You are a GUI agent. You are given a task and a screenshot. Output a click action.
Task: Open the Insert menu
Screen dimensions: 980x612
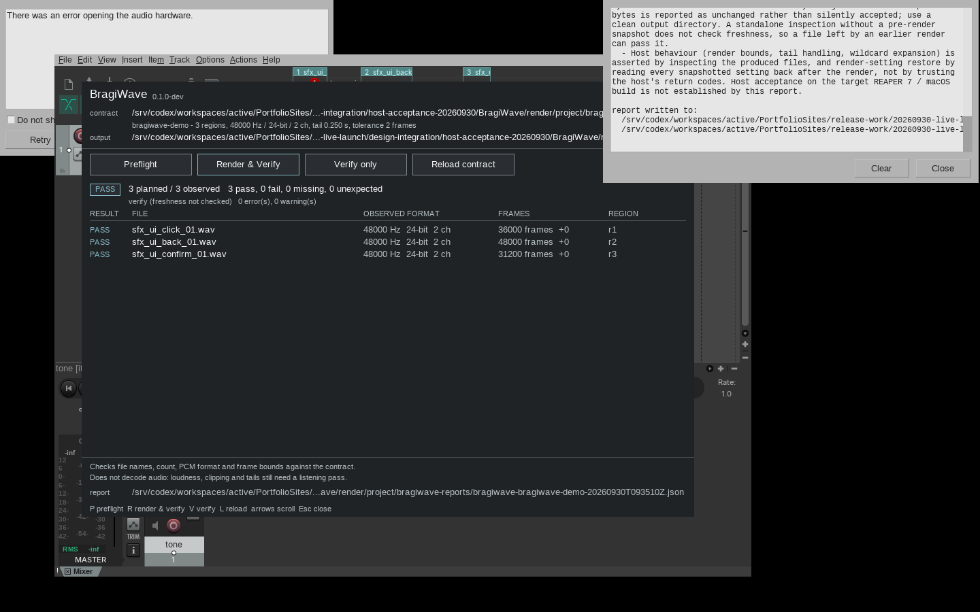(132, 60)
